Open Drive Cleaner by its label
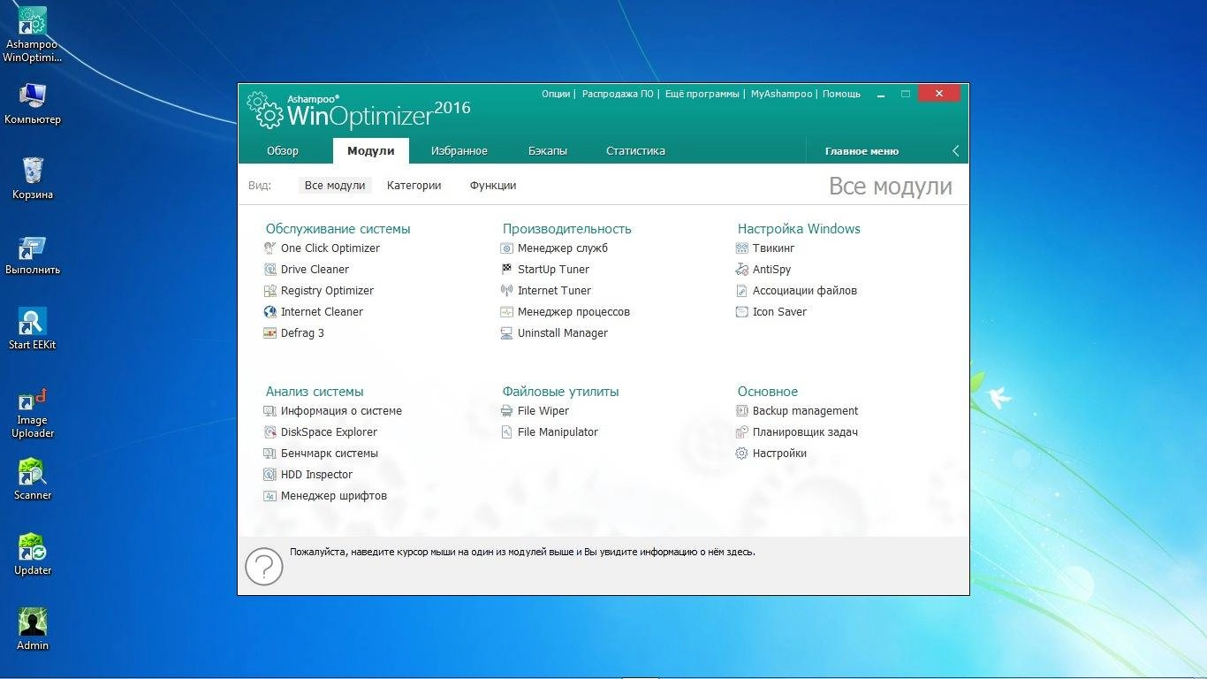1207x679 pixels. 315,270
